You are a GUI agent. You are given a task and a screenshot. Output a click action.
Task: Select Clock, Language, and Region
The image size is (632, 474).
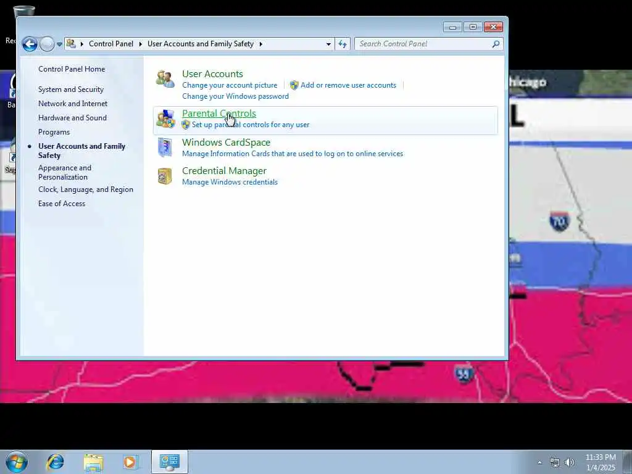click(86, 189)
